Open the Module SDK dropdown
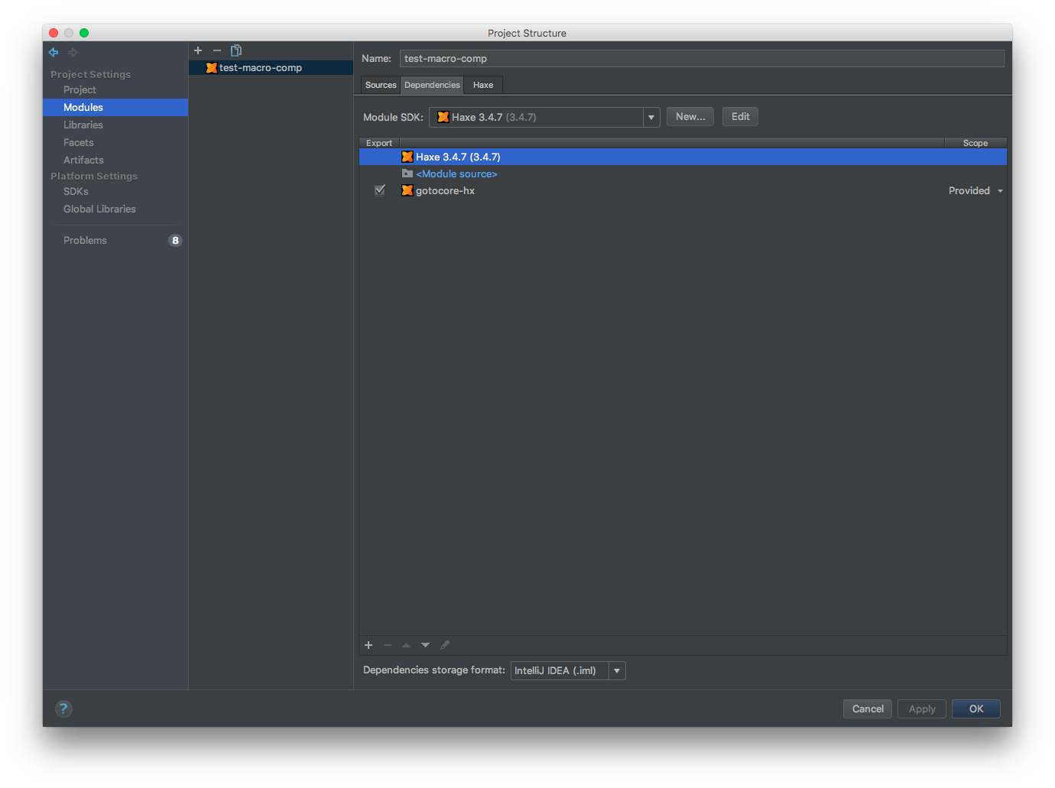The image size is (1055, 788). (x=651, y=117)
